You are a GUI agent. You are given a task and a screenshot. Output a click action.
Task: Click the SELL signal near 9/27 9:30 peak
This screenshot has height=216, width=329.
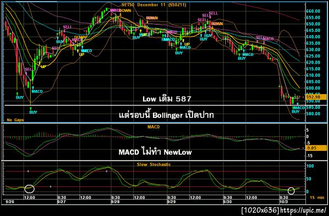tap(67, 27)
